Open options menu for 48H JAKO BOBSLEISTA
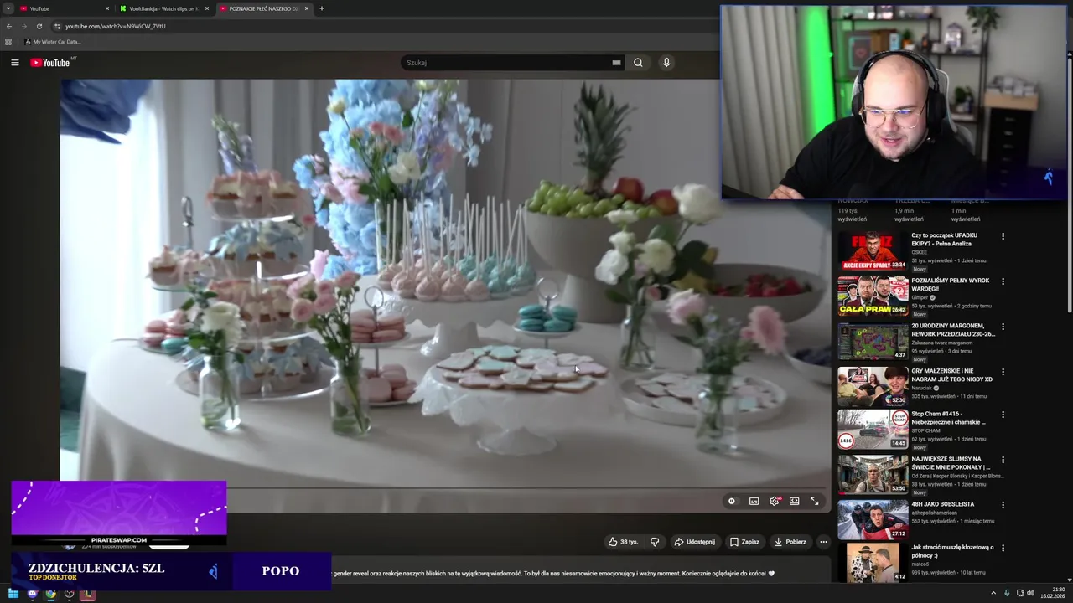The width and height of the screenshot is (1073, 603). tap(1003, 505)
